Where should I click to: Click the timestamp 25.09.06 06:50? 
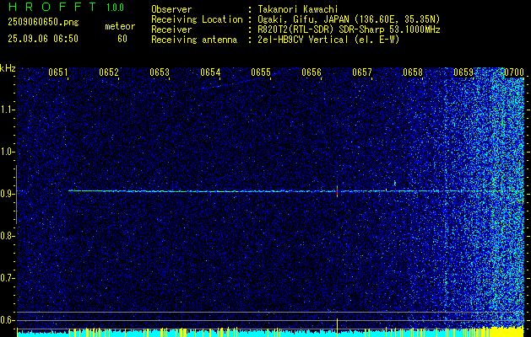pyautogui.click(x=43, y=39)
